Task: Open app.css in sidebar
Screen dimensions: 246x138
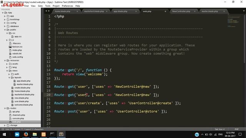Action: [x=18, y=37]
